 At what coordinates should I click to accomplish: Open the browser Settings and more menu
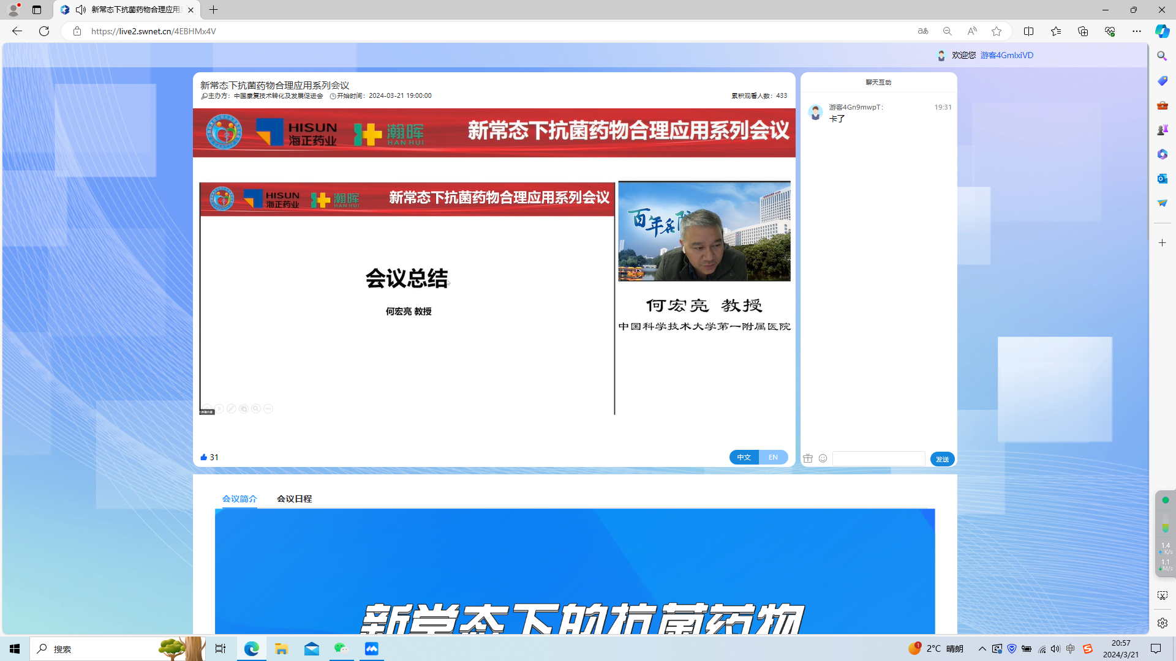pos(1137,31)
